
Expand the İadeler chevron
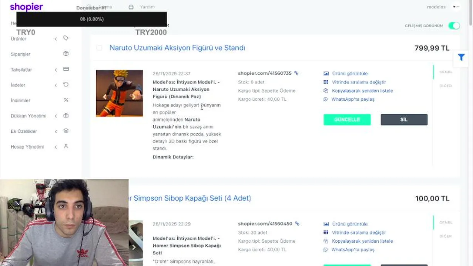56,85
